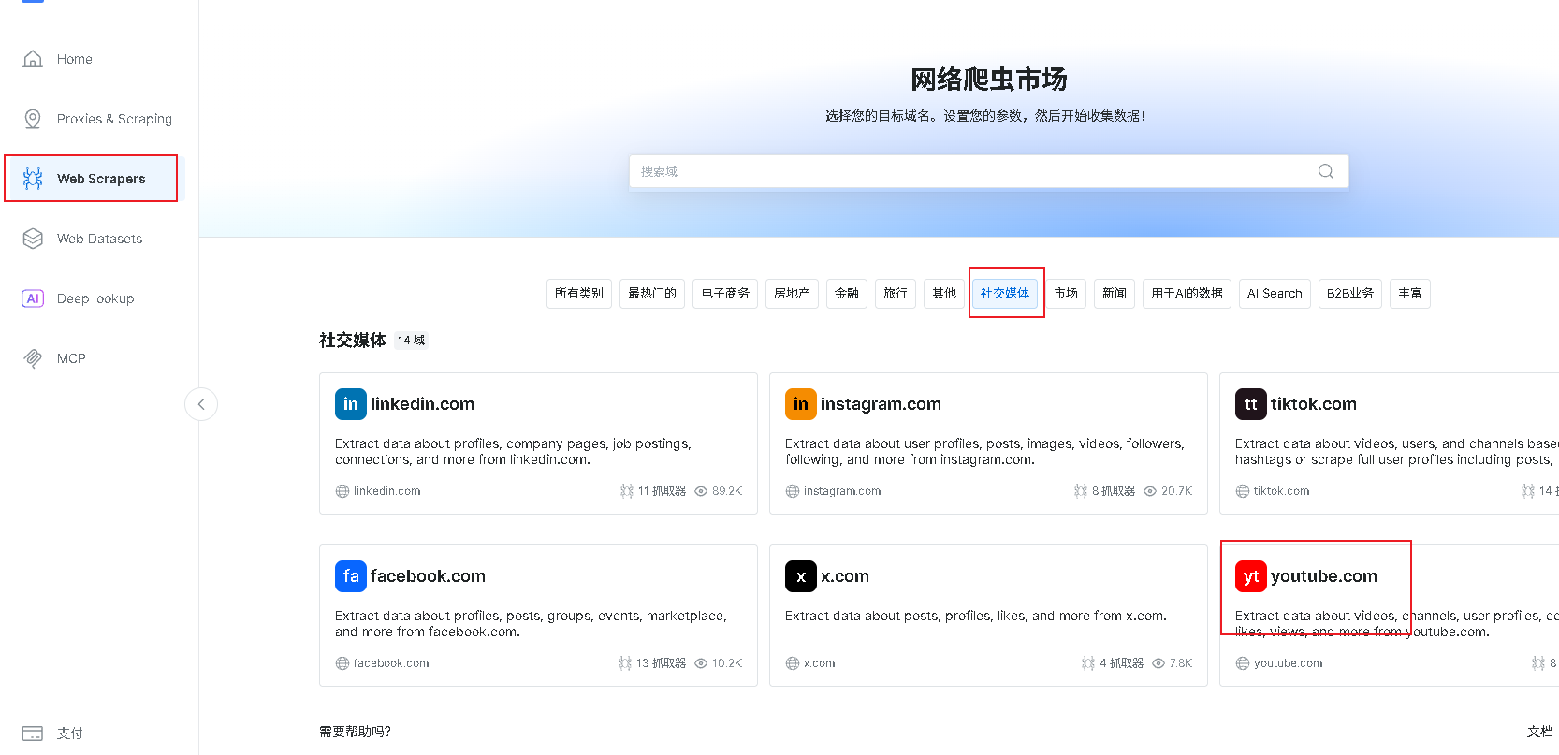Select the 最热门的 category tab
1559x755 pixels.
(652, 294)
